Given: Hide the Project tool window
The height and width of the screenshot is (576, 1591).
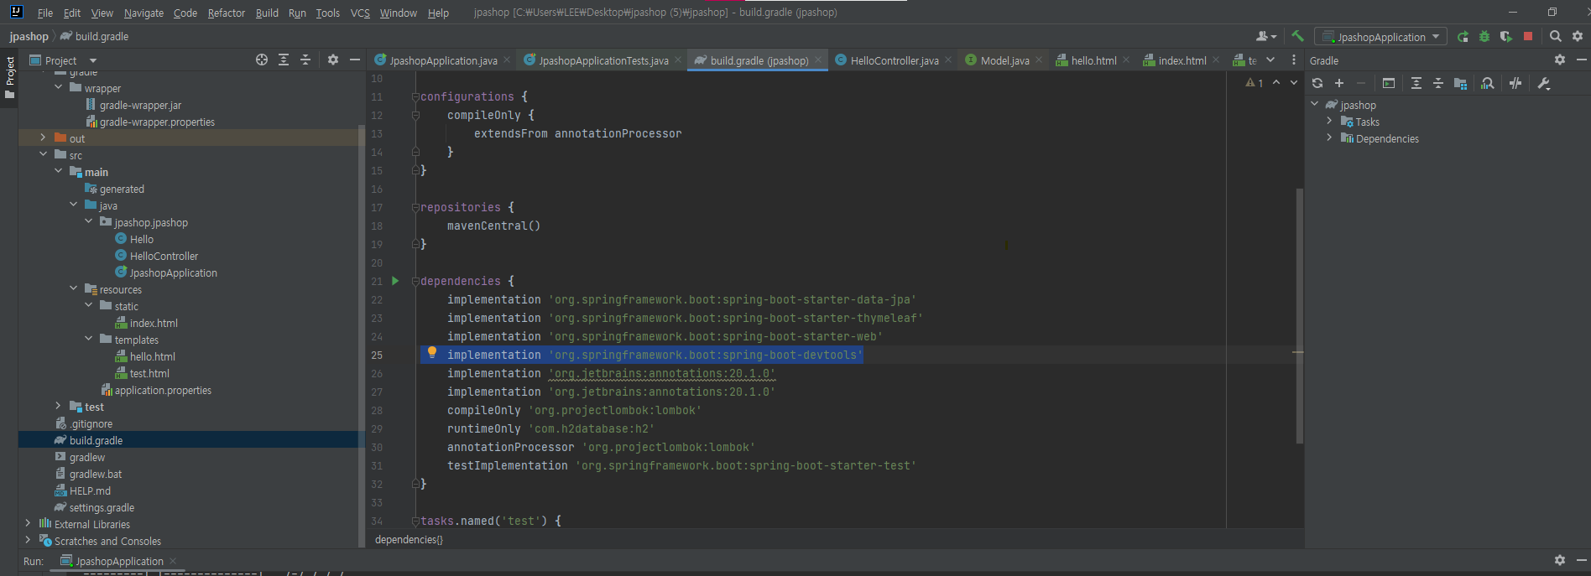Looking at the screenshot, I should 354,60.
